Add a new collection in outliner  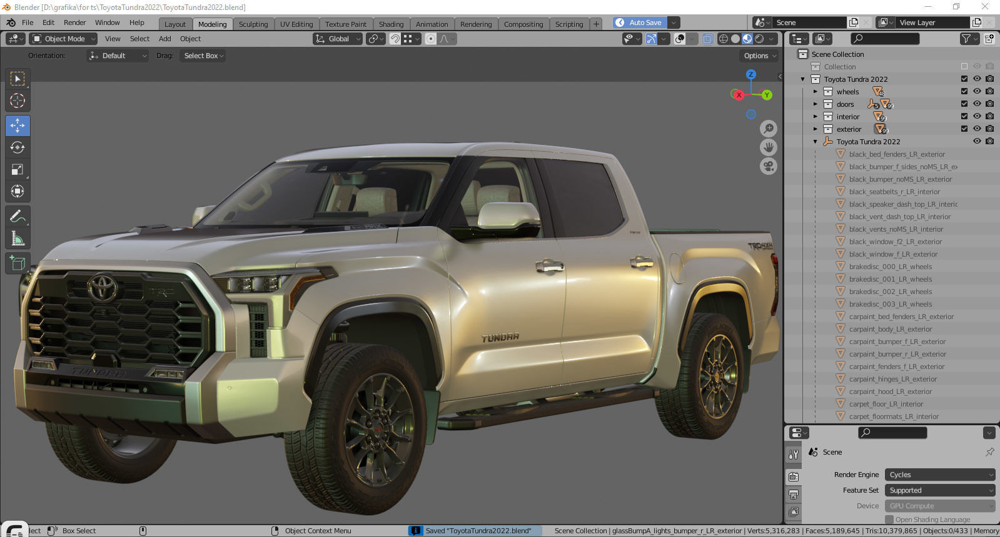tap(989, 39)
